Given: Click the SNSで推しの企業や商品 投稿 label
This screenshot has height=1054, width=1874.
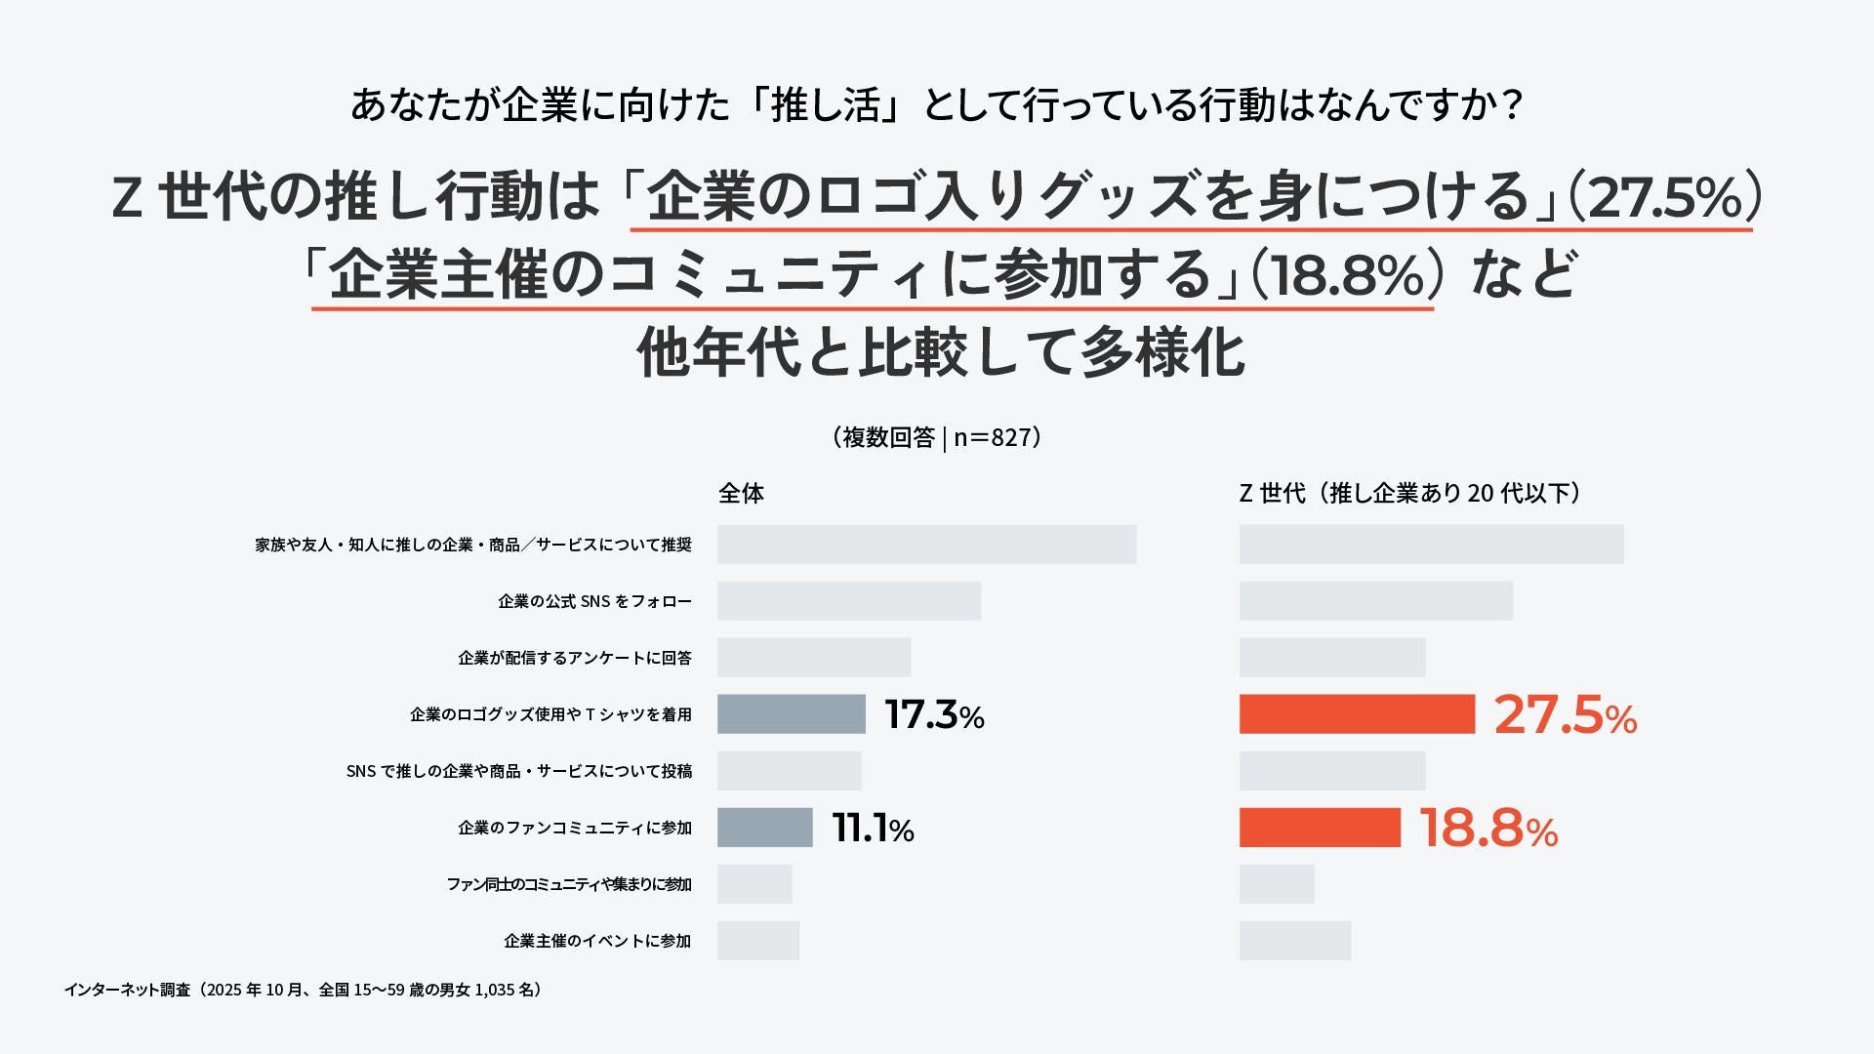Looking at the screenshot, I should pos(519,771).
